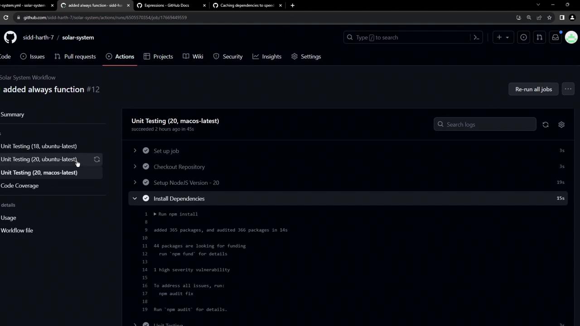Click the GitHub logo to go home

[x=10, y=37]
